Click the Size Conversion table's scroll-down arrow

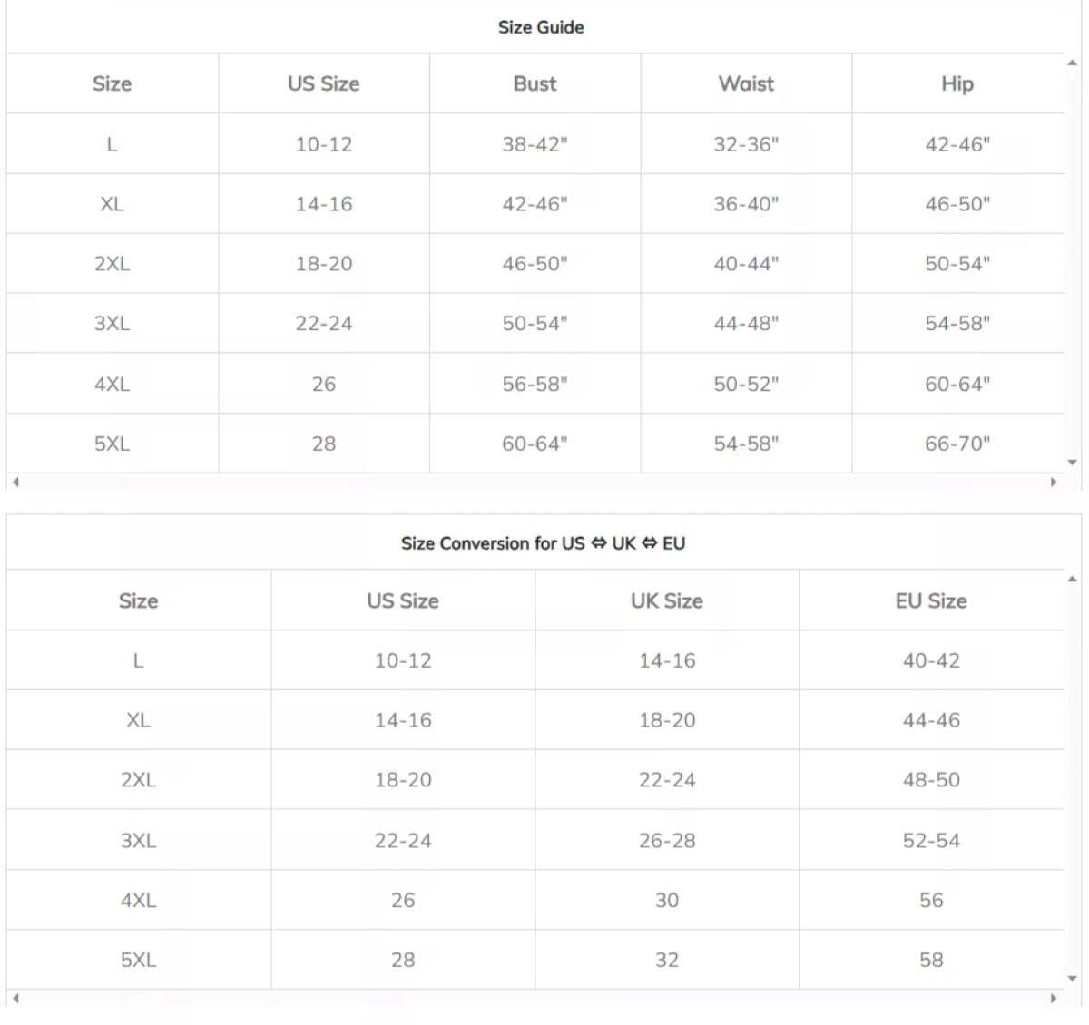pos(1072,979)
